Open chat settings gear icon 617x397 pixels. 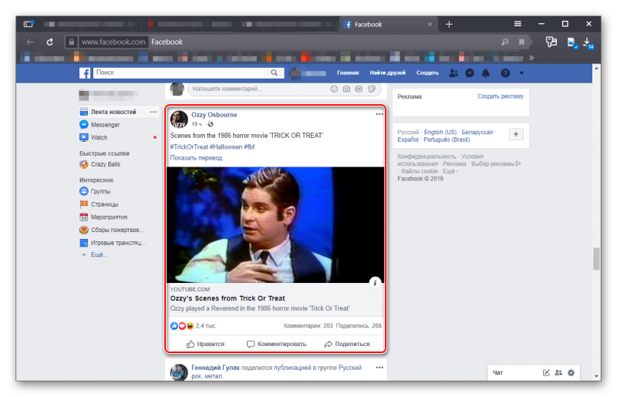pyautogui.click(x=571, y=372)
